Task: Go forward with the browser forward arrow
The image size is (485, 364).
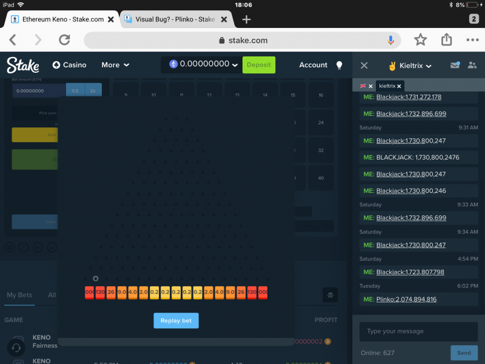Action: pos(38,40)
